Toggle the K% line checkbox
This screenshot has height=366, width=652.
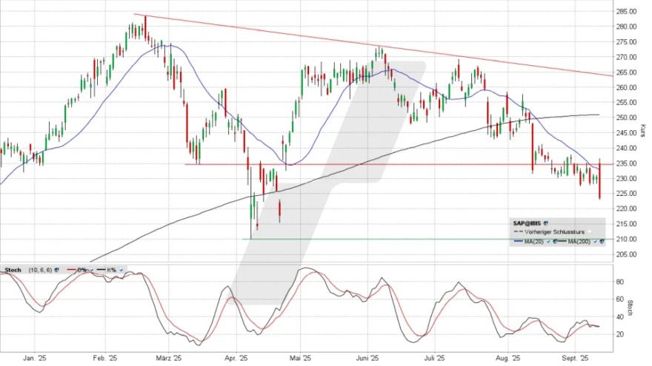(121, 270)
